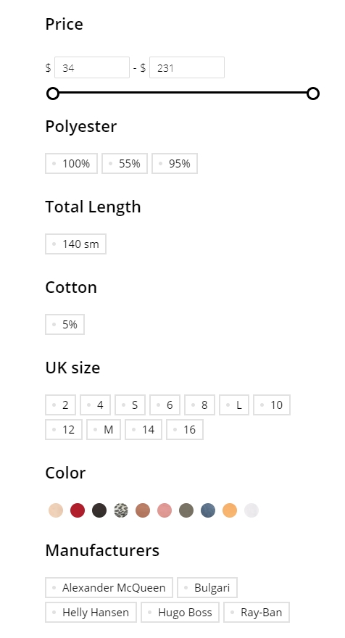Enable the 5% Cotton filter
This screenshot has height=638, width=345.
[x=65, y=324]
